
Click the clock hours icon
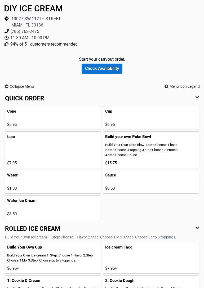pos(7,38)
